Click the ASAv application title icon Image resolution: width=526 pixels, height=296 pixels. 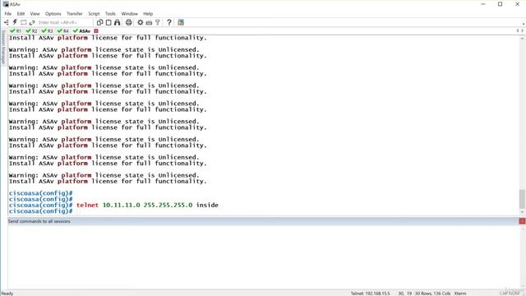pos(6,4)
